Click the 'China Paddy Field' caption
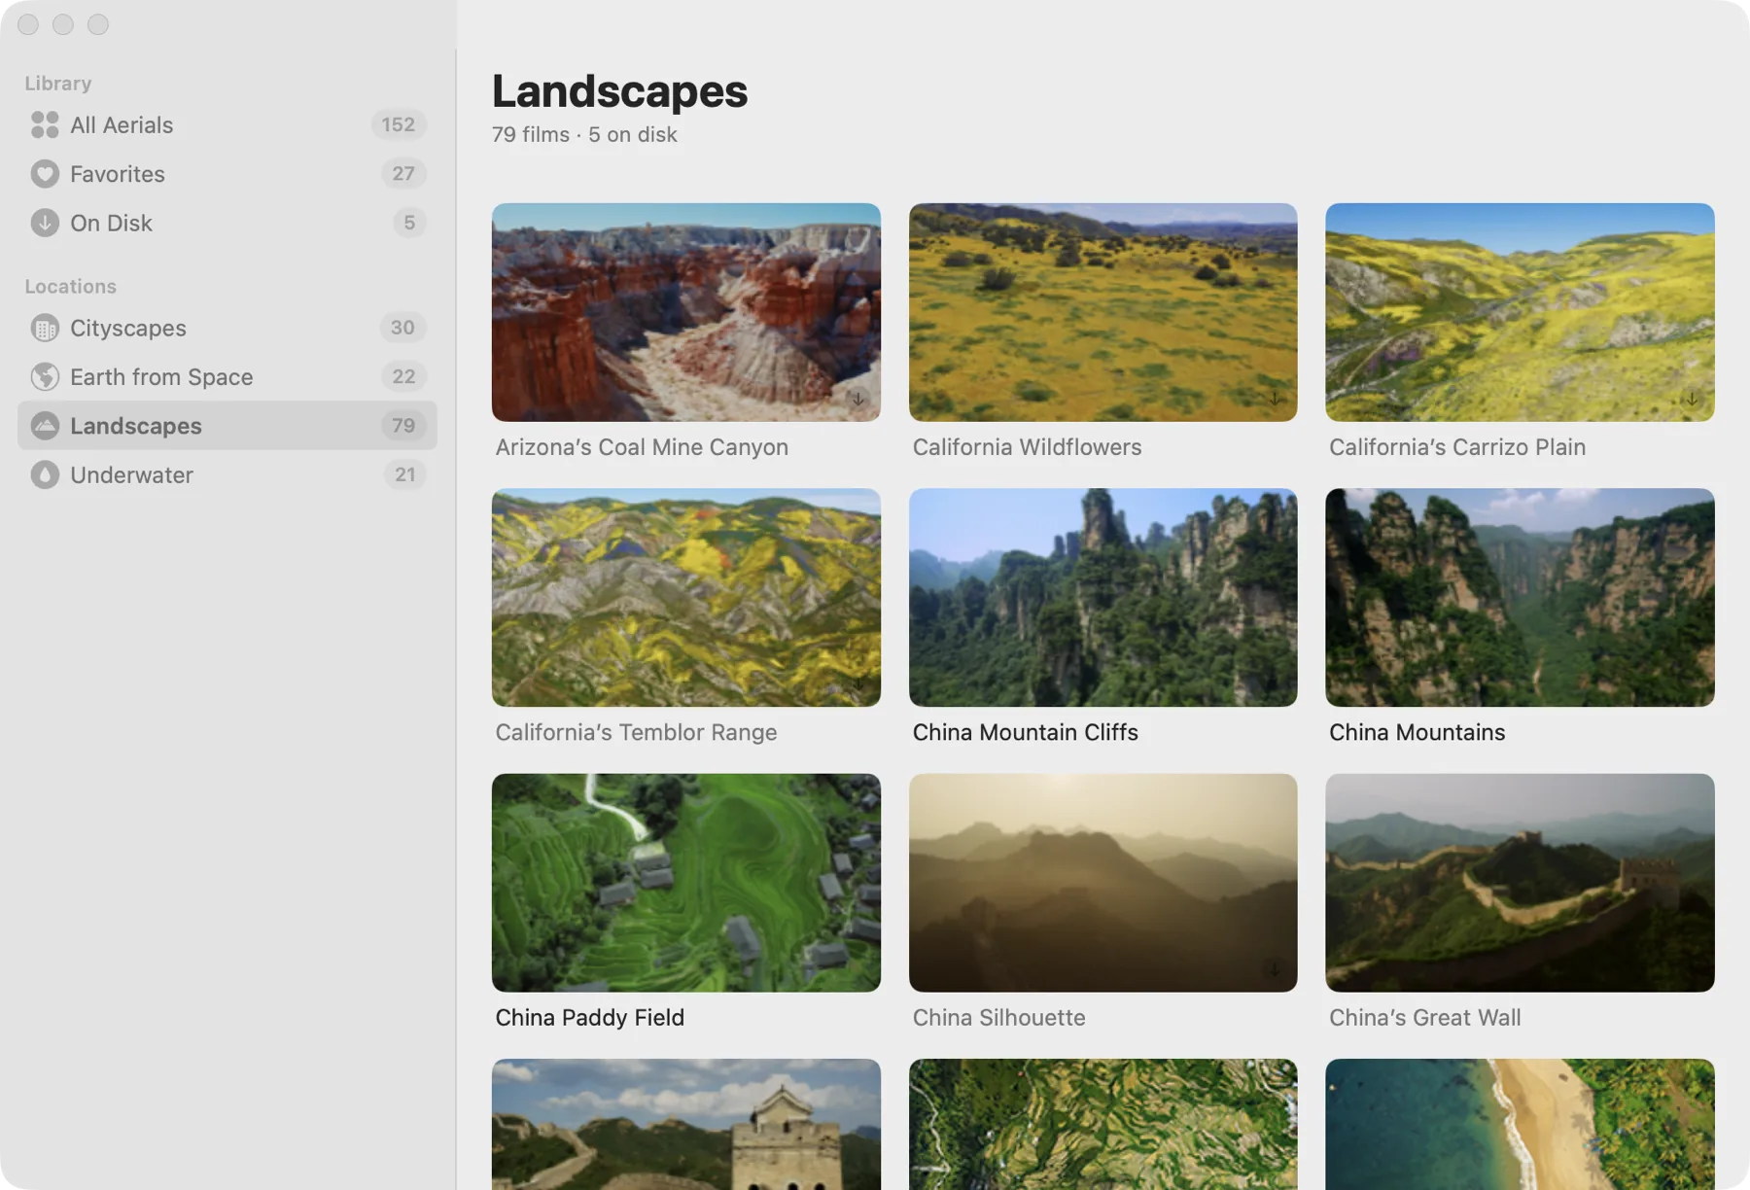This screenshot has height=1190, width=1750. tap(590, 1018)
